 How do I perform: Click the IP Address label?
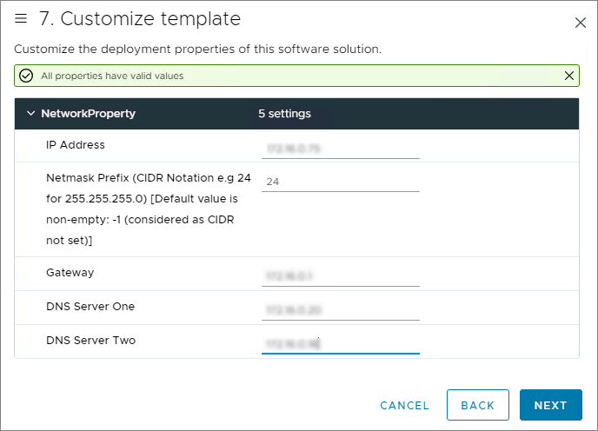coord(75,145)
